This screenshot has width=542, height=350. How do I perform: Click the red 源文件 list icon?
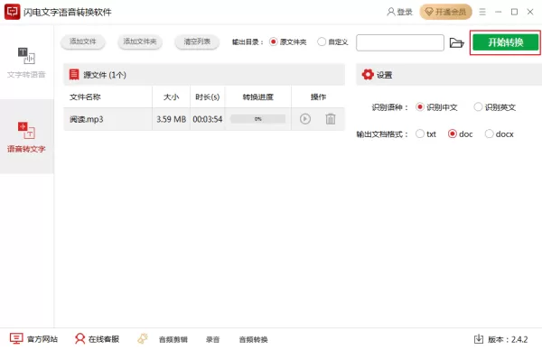(x=74, y=75)
